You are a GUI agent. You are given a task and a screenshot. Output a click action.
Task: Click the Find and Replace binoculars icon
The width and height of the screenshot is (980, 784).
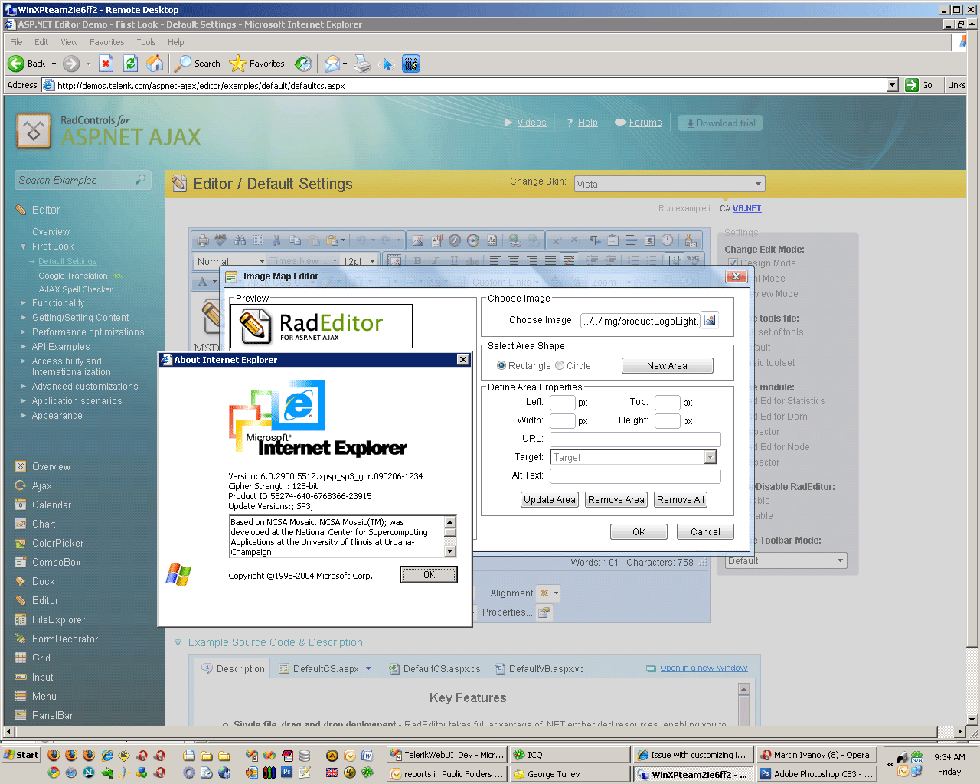240,240
